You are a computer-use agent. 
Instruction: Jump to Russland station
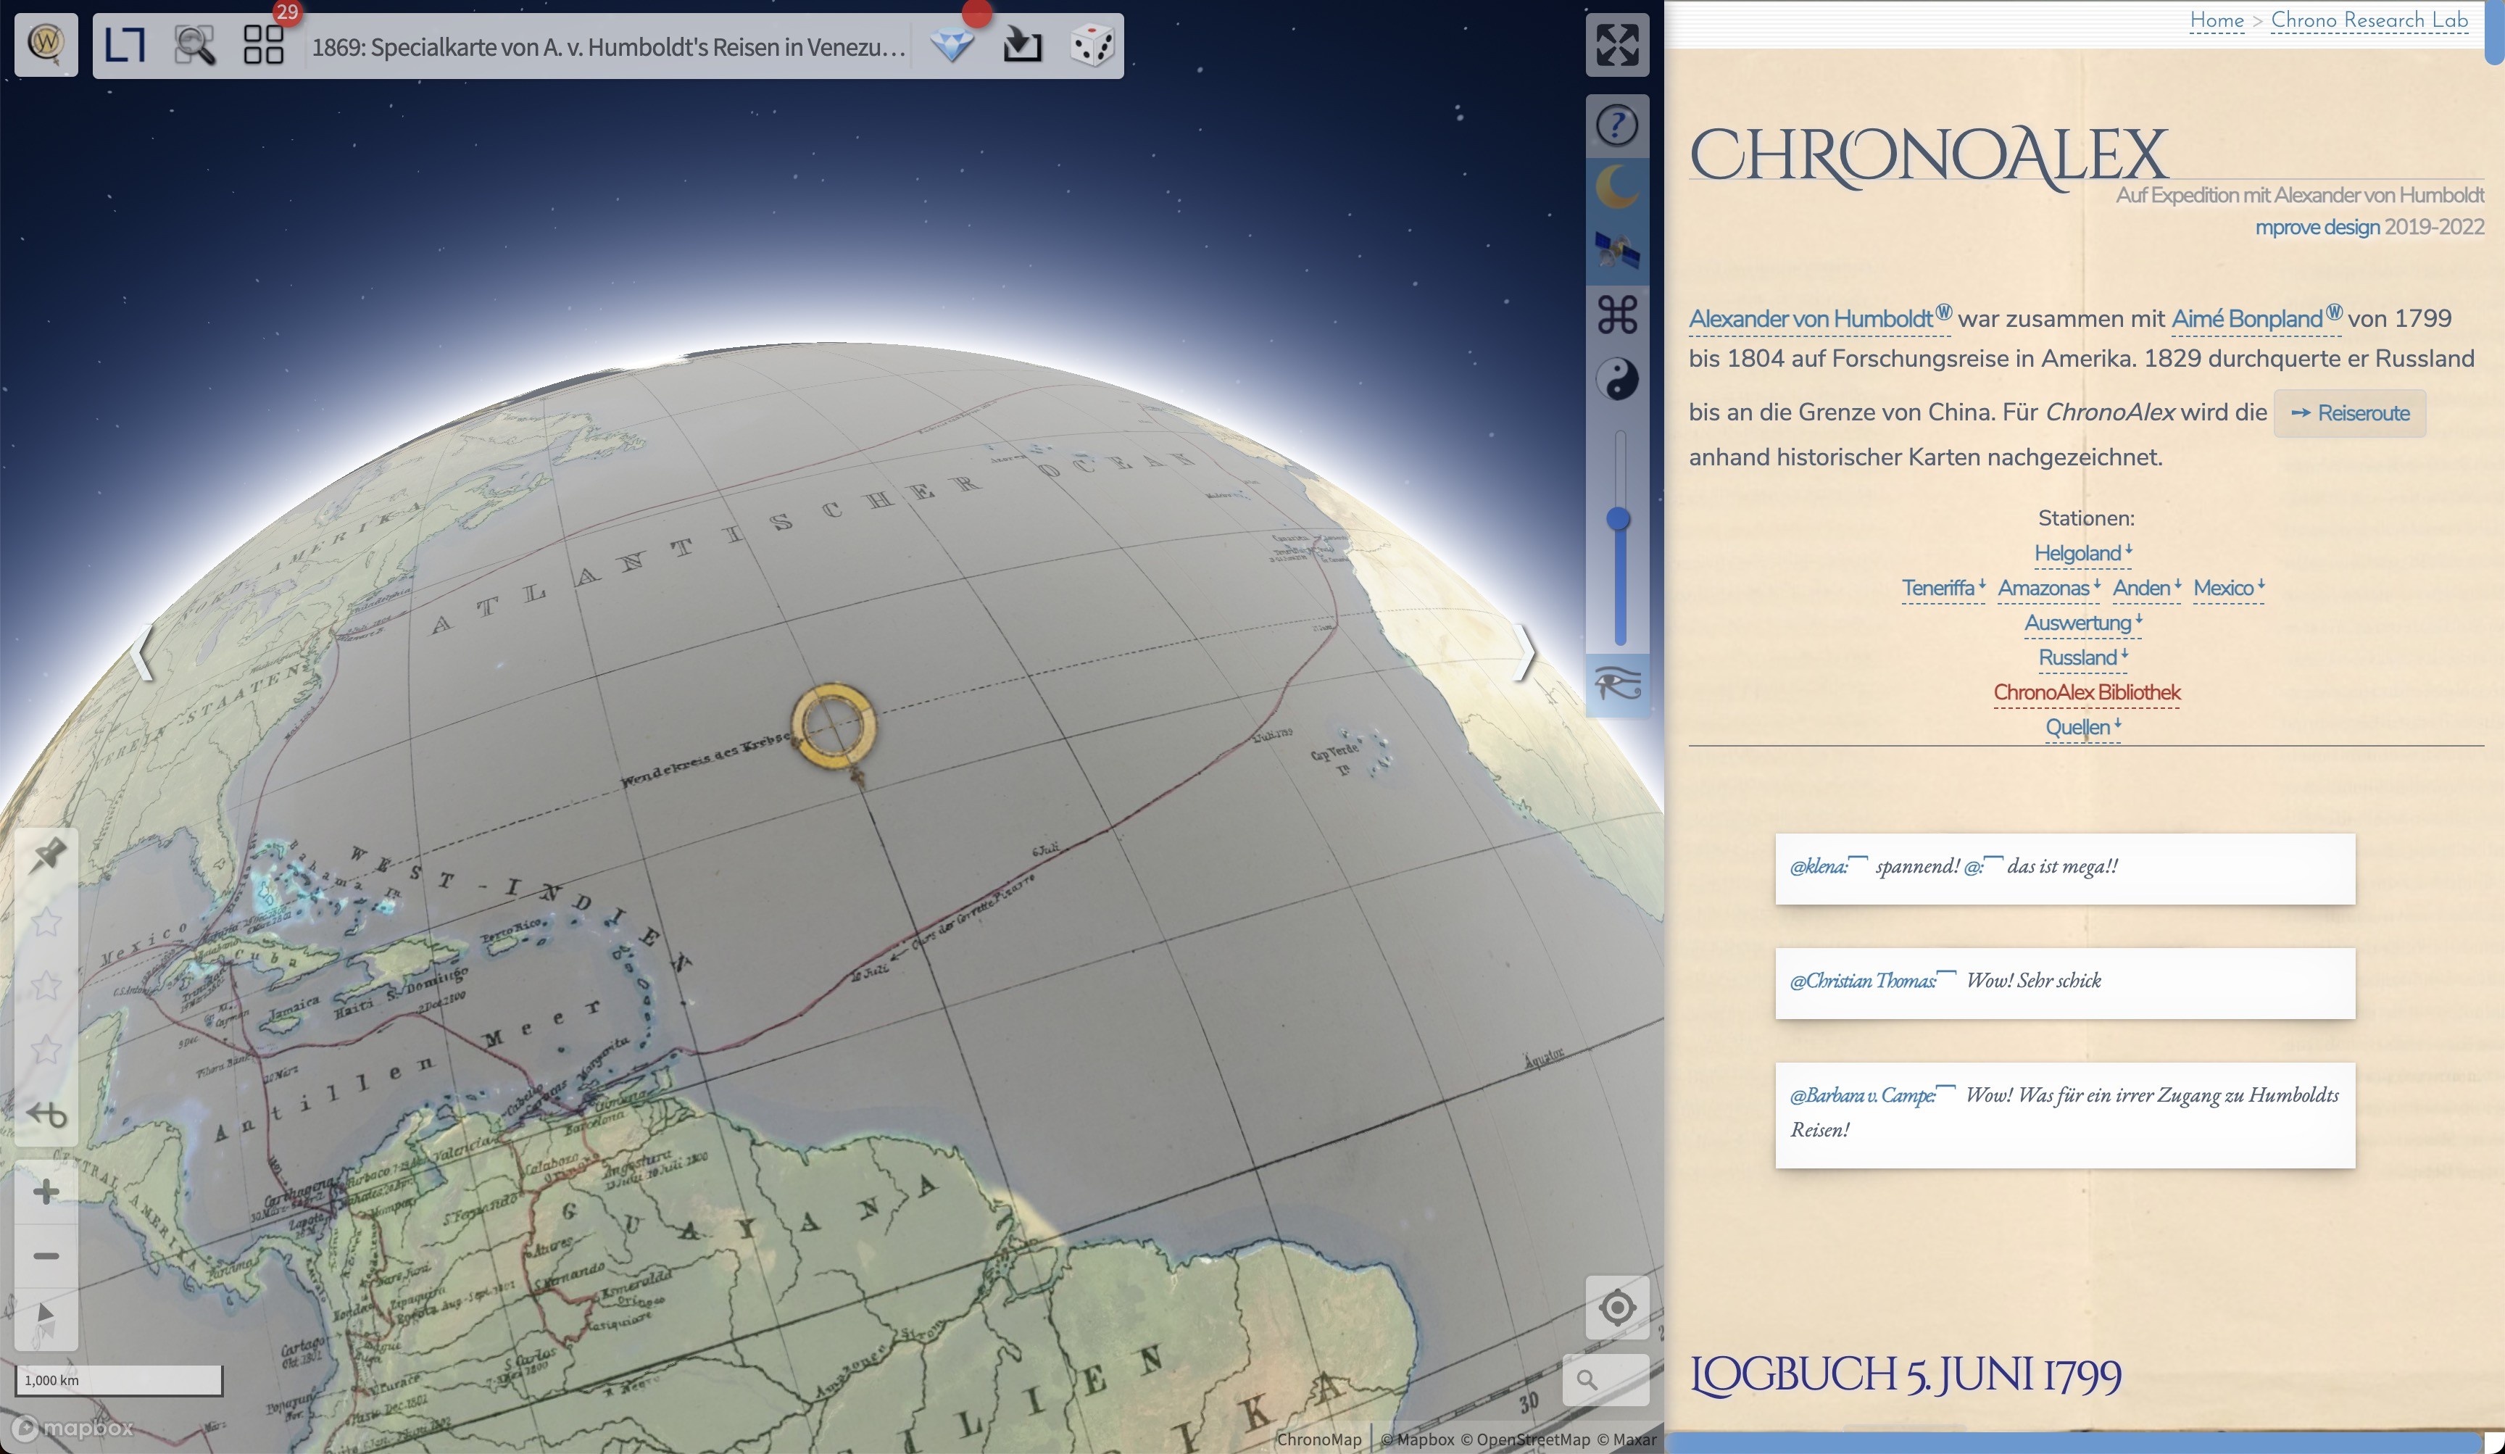(x=2082, y=657)
